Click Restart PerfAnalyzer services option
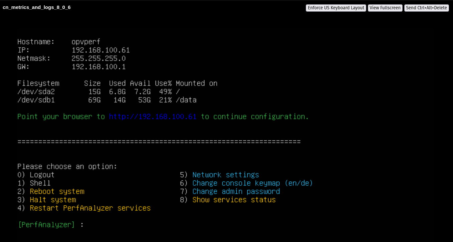The image size is (453, 242). pos(90,208)
